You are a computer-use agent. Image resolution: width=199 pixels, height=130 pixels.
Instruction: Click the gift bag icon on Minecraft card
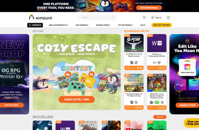(151, 102)
